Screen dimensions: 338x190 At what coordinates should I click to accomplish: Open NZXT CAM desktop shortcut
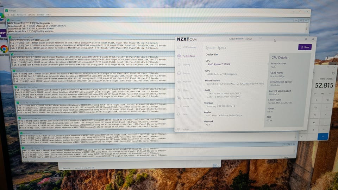tap(3, 33)
